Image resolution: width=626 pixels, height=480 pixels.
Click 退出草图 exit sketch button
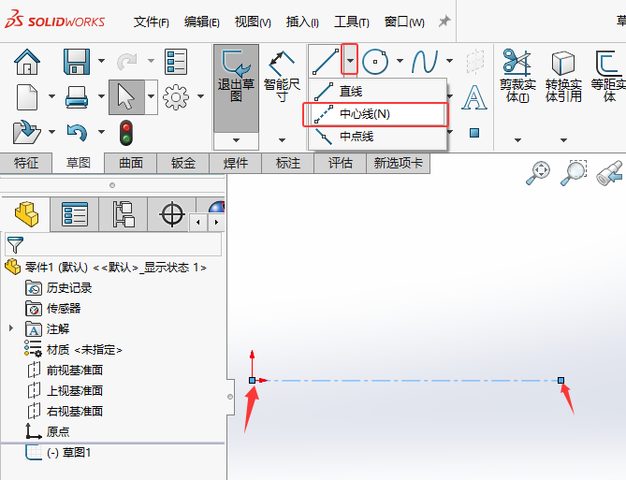[236, 88]
